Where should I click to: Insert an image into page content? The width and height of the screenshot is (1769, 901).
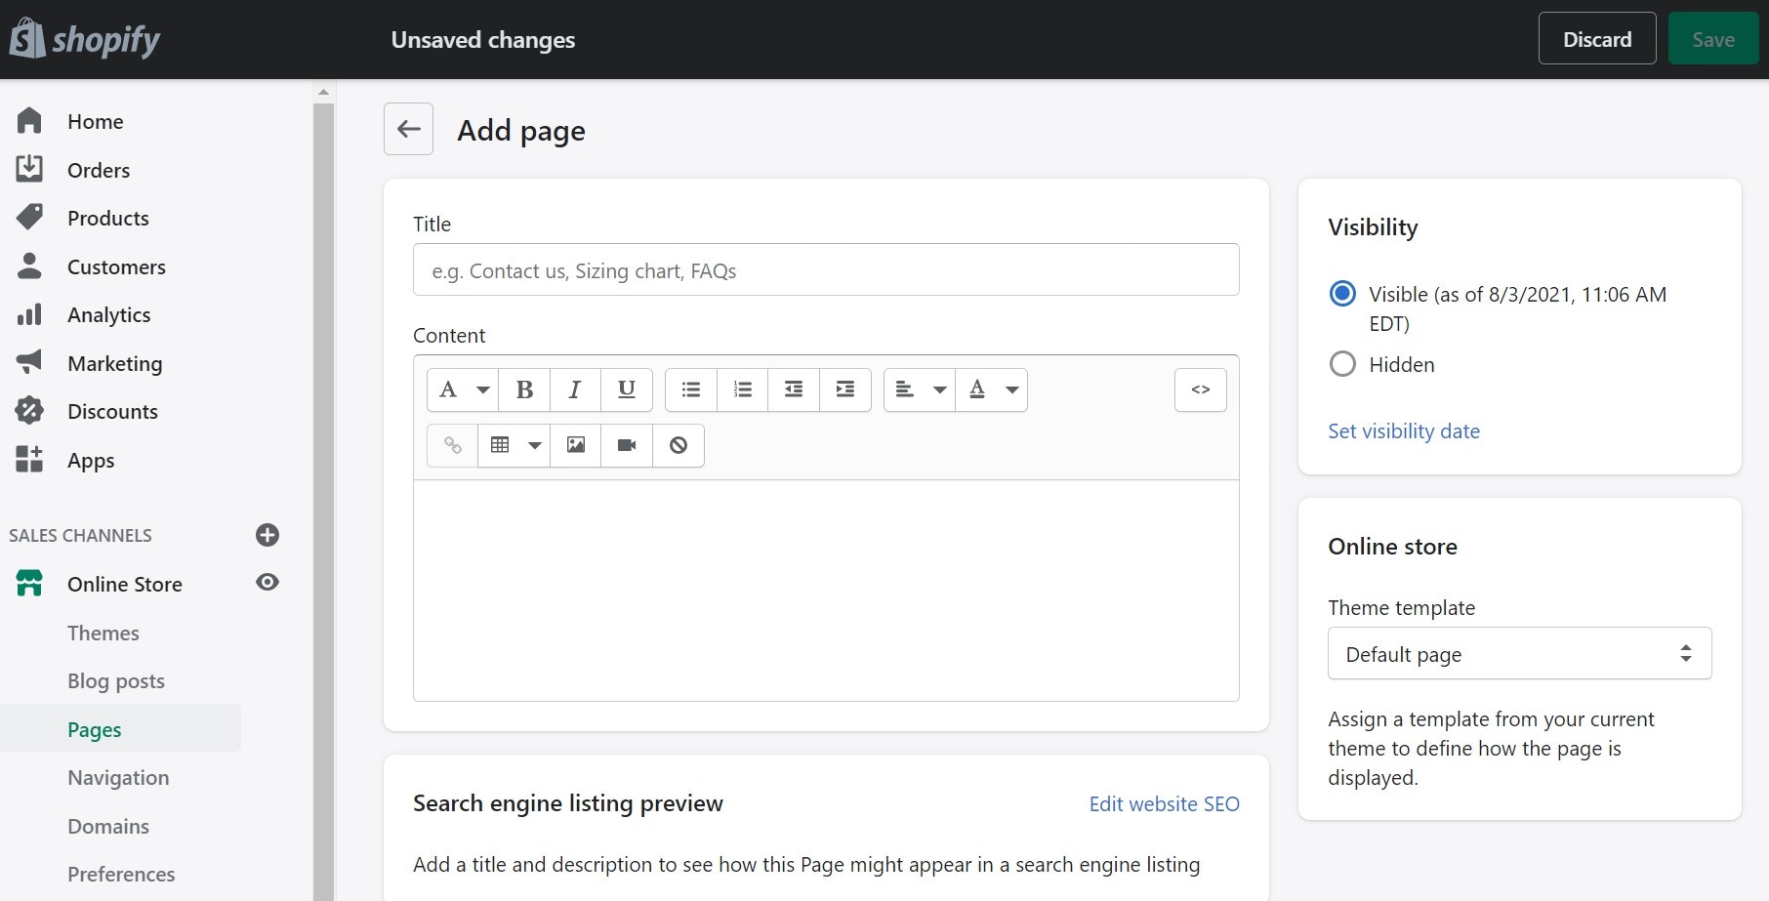pos(576,445)
